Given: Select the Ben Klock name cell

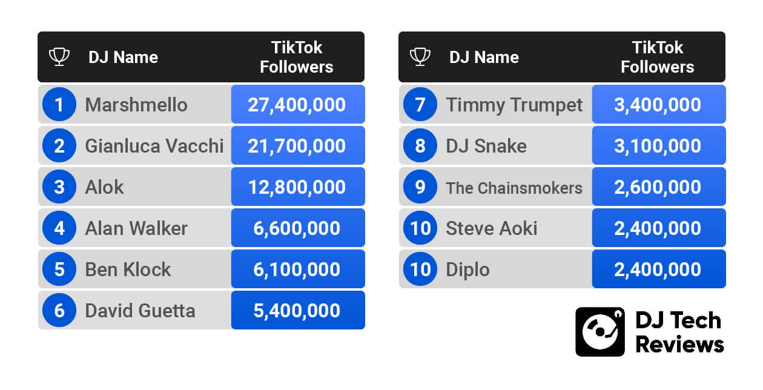Looking at the screenshot, I should click(x=128, y=269).
